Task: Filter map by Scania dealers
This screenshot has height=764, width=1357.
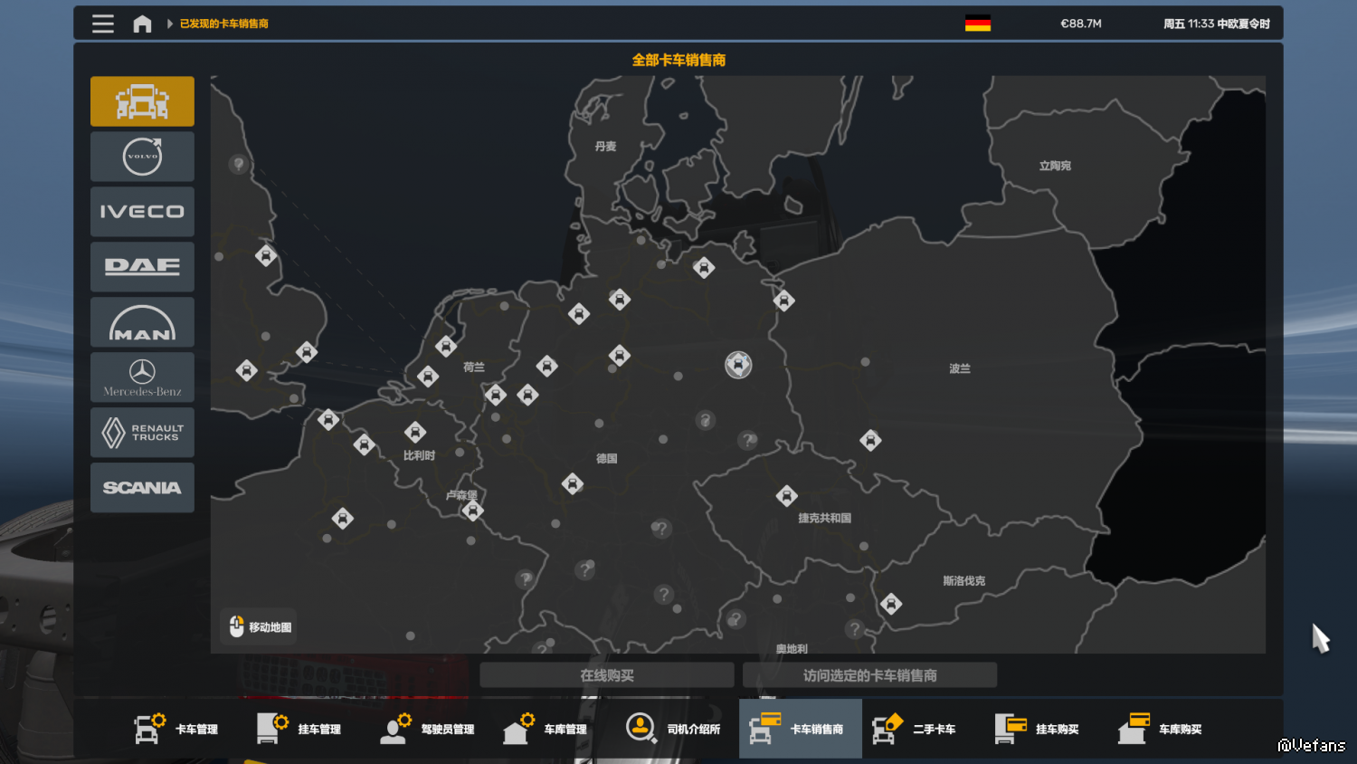Action: (x=142, y=488)
